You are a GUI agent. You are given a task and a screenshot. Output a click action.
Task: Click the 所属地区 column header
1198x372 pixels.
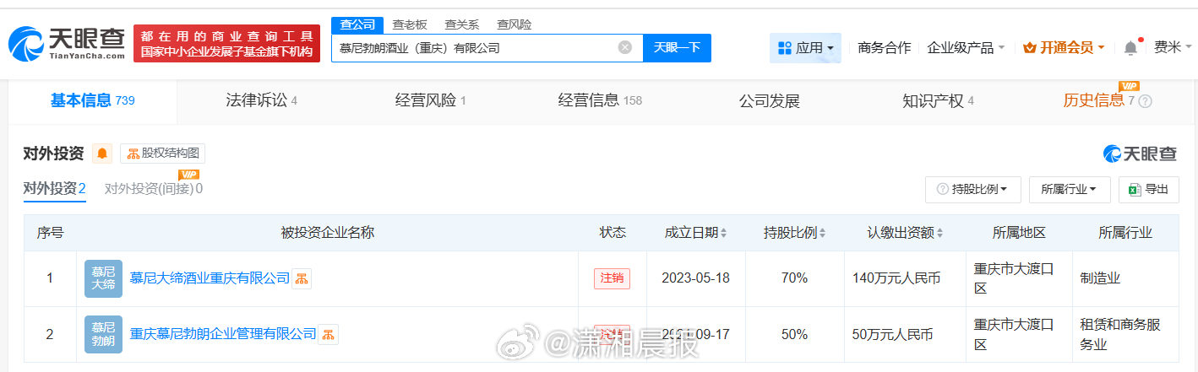pyautogui.click(x=1019, y=233)
